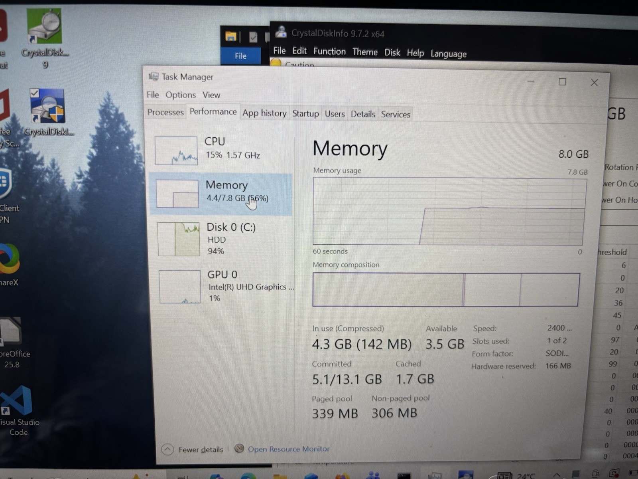Open CrystalDiskInfo File menu
This screenshot has width=638, height=479.
point(279,51)
